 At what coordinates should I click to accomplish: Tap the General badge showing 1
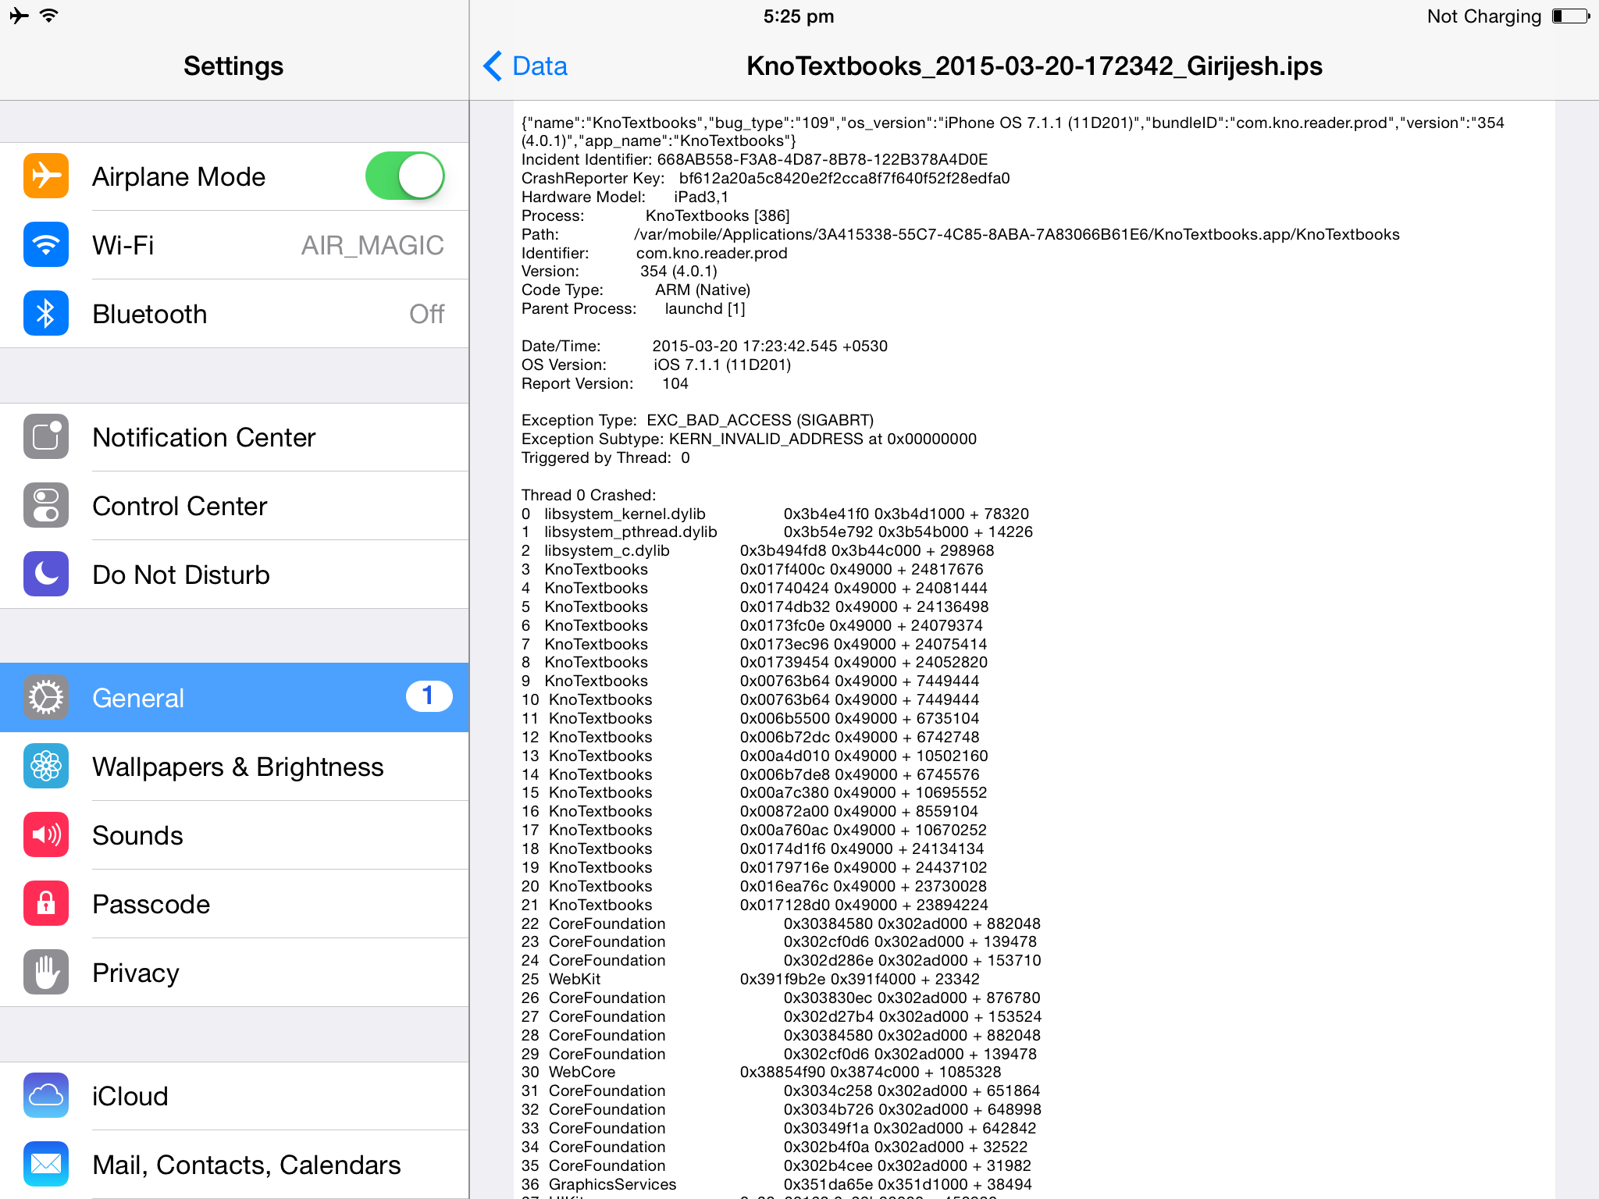coord(429,696)
